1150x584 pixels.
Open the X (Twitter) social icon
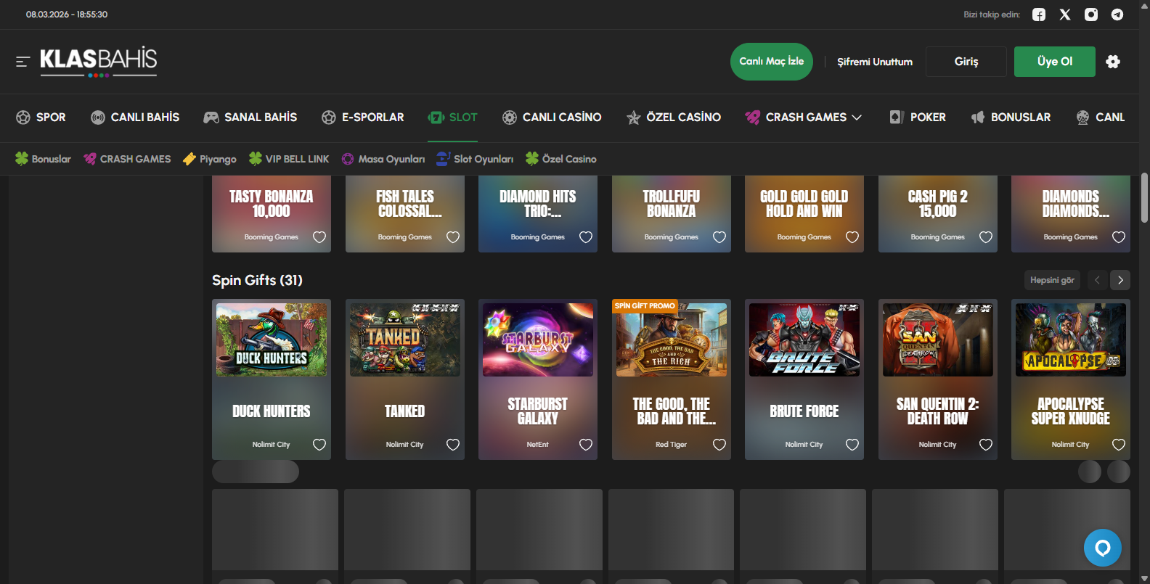pyautogui.click(x=1065, y=15)
